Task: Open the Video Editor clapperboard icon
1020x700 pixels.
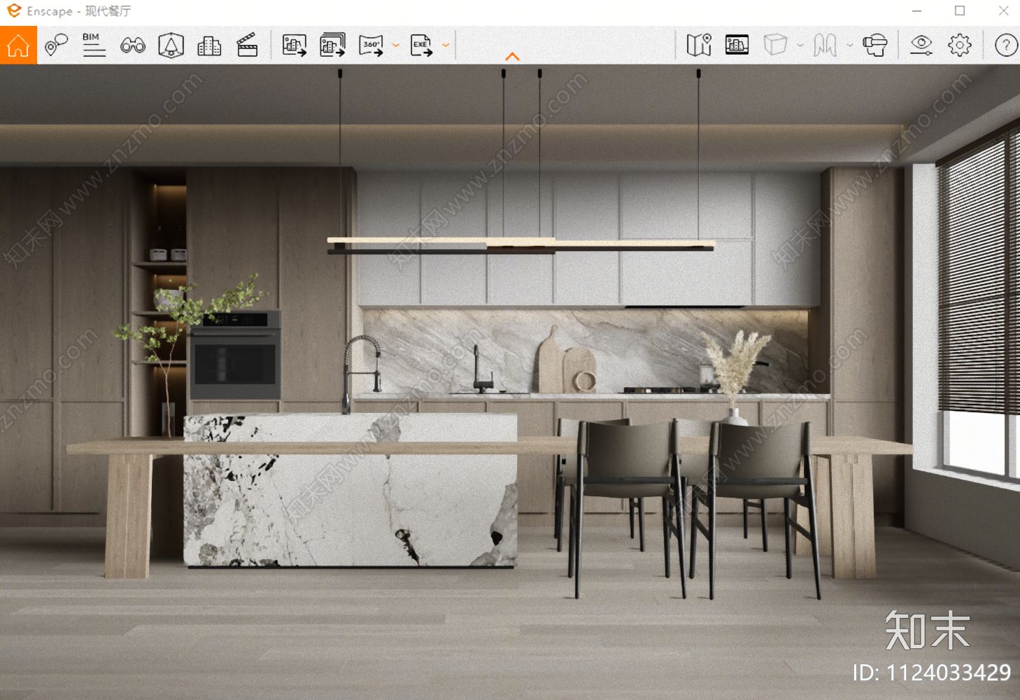Action: (247, 45)
